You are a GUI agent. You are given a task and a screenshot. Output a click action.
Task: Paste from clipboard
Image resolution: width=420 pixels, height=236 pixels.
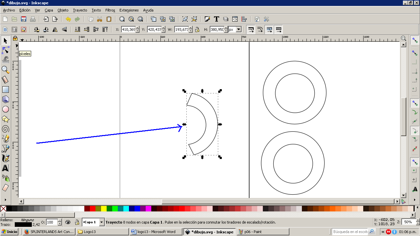(x=109, y=19)
